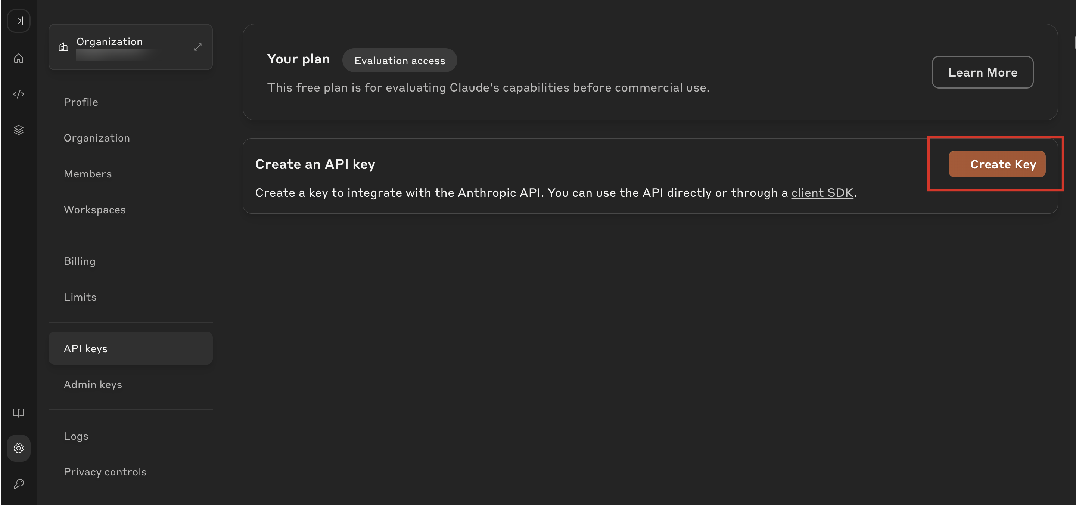Select the Settings gear icon
The image size is (1076, 505).
tap(19, 448)
